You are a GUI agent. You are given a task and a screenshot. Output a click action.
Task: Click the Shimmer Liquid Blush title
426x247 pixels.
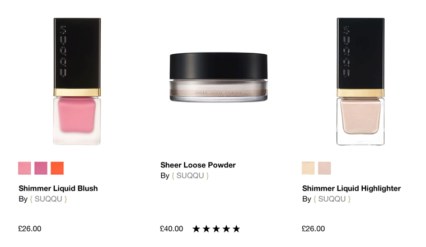(x=58, y=188)
